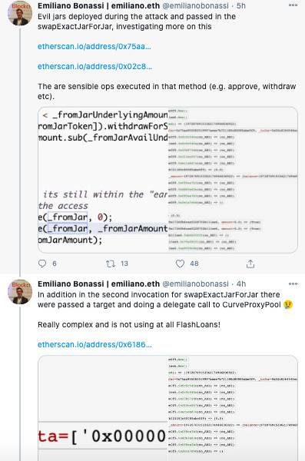View the 0x00000 data image in second tweet
This screenshot has height=461, width=305.
click(x=103, y=408)
